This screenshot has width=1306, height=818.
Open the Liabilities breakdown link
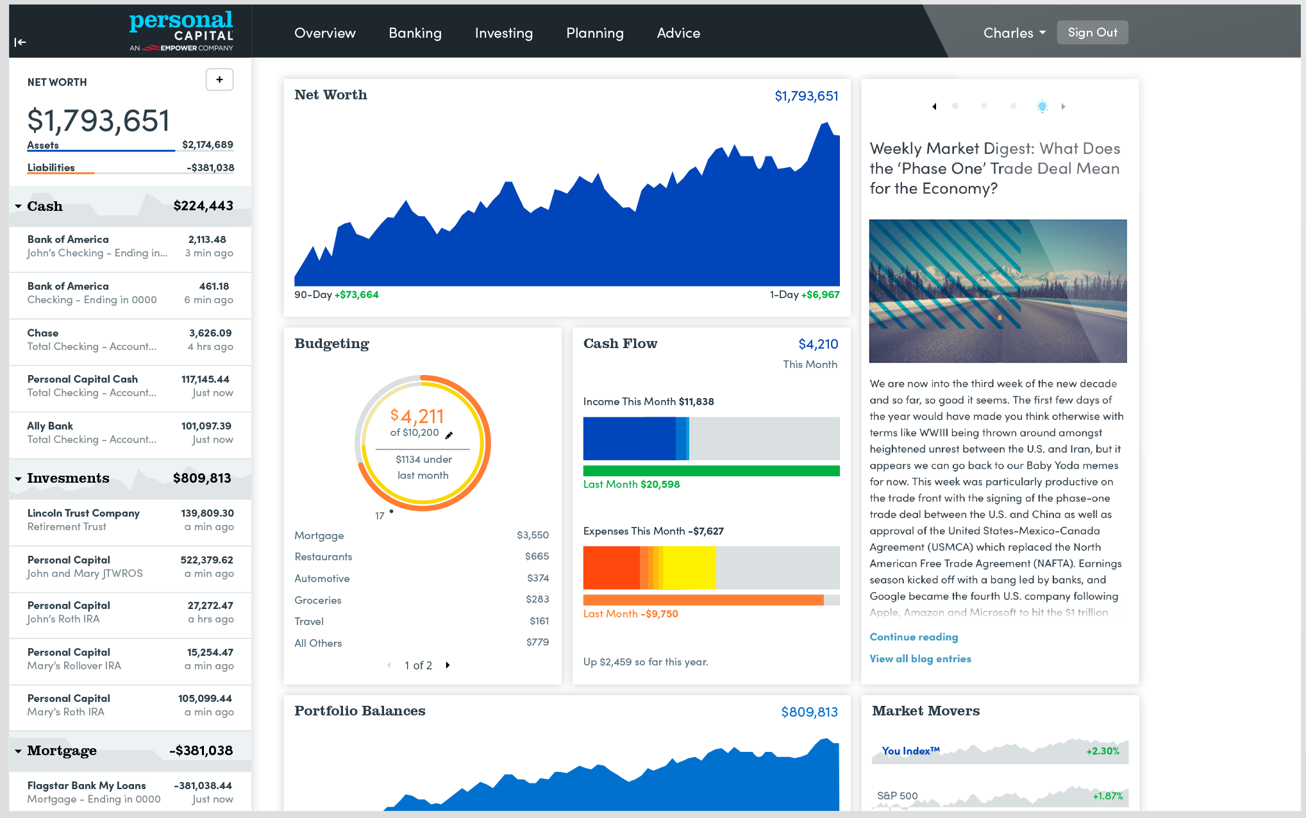51,168
